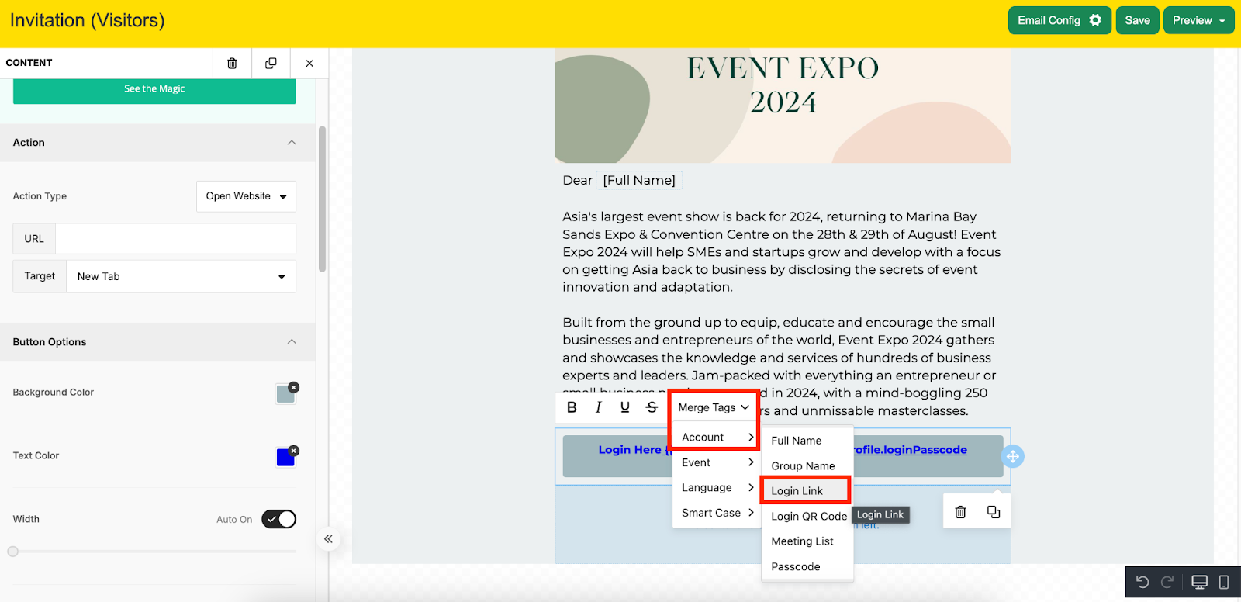This screenshot has width=1241, height=602.
Task: Insert the Passcode merge tag
Action: 807,567
